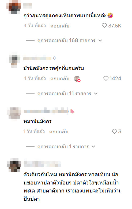Reply to the หมานินมังกร comment
Viewport: 132px width, 209px height.
(59, 132)
